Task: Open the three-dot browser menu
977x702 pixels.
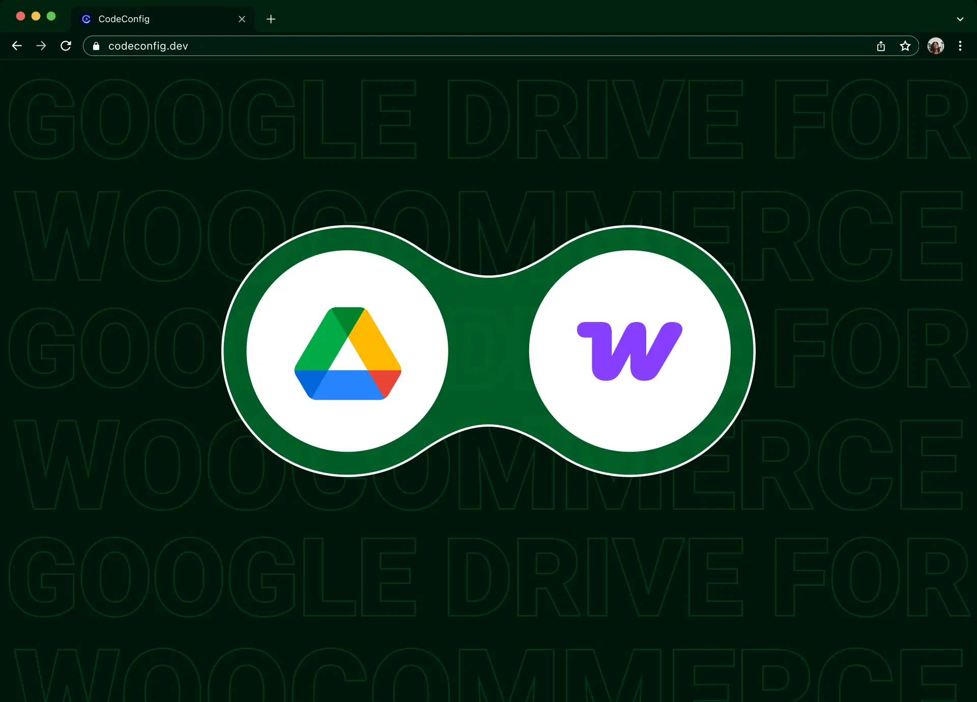Action: pos(960,46)
